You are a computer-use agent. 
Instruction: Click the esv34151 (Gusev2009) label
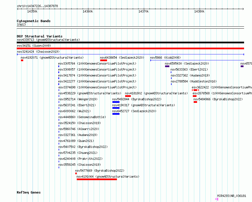coord(34,46)
